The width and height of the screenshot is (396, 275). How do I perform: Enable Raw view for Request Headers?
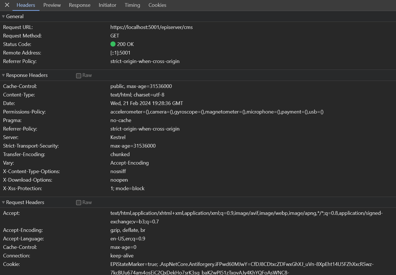tap(79, 203)
